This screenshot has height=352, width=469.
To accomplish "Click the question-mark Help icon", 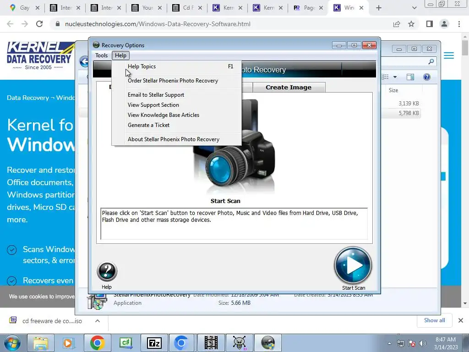I will pos(107,271).
